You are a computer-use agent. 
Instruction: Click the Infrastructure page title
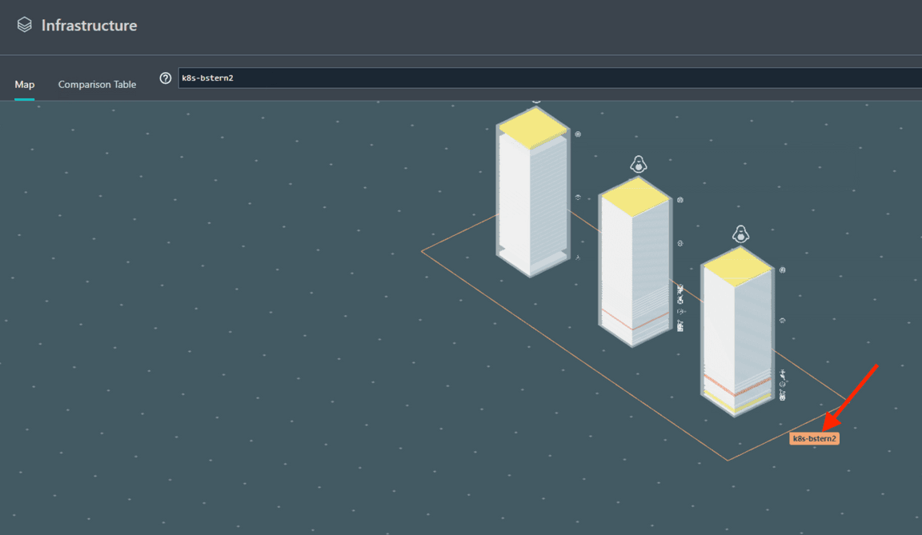[89, 26]
